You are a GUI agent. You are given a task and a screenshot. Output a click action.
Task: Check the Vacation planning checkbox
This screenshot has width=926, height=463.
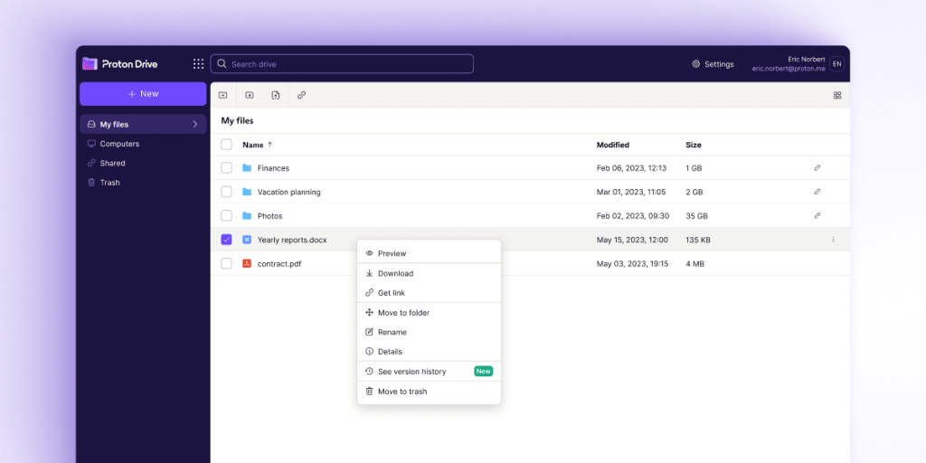[226, 192]
